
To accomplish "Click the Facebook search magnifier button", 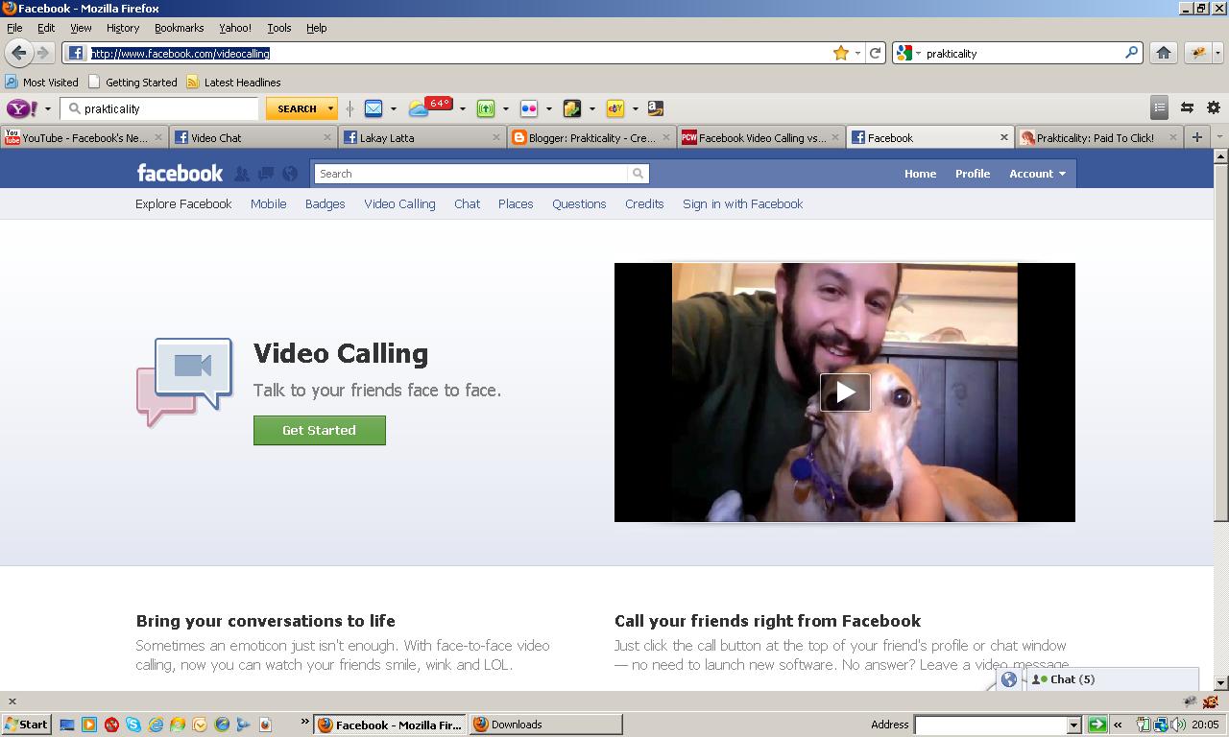I will click(x=638, y=174).
